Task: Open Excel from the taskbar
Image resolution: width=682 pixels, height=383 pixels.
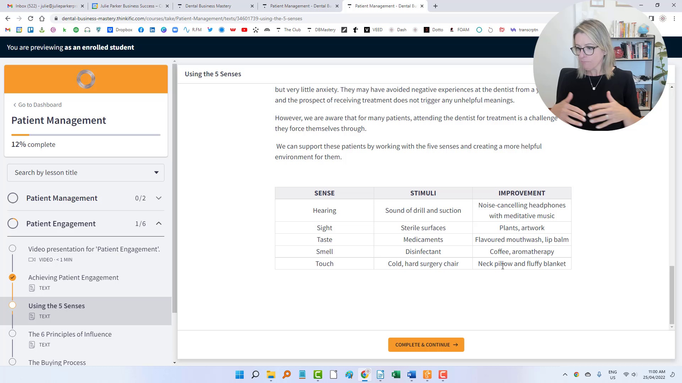Action: coord(396,375)
